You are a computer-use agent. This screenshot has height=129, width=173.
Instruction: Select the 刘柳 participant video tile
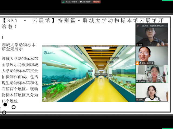152,37
